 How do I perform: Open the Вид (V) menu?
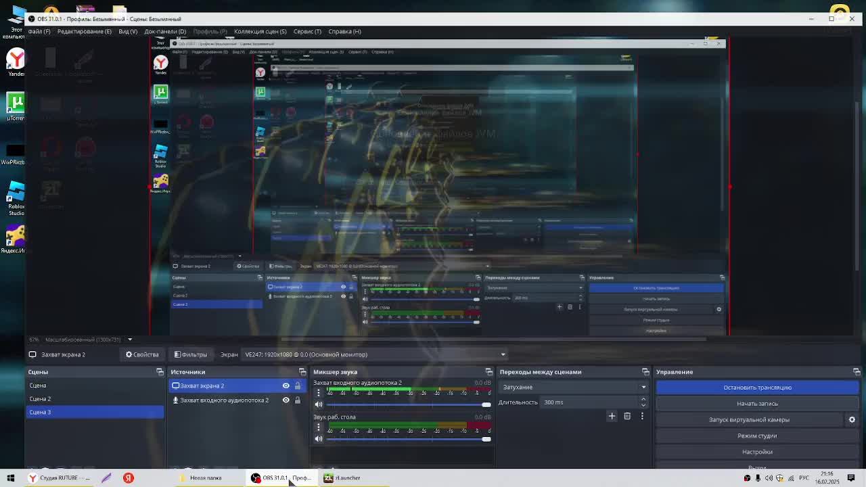pos(128,31)
